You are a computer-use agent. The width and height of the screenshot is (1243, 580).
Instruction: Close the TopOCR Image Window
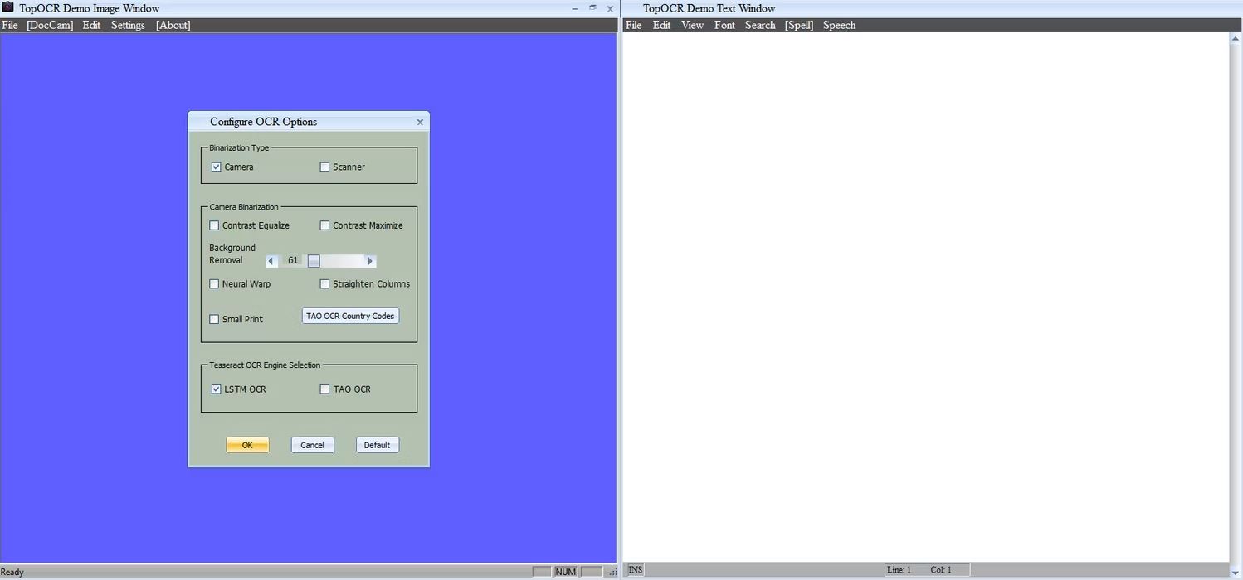pyautogui.click(x=610, y=8)
